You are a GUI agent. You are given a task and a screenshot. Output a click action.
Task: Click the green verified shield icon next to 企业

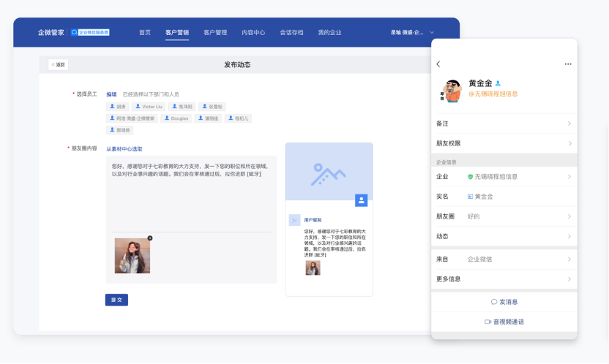[471, 176]
